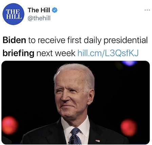Click the word THE in the logo
This screenshot has width=152, height=145.
click(13, 12)
